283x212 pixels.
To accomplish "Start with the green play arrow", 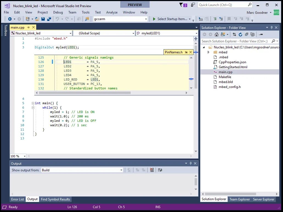I will click(x=154, y=19).
